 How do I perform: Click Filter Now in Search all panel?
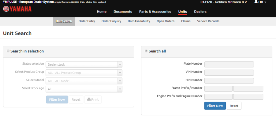tap(215, 106)
